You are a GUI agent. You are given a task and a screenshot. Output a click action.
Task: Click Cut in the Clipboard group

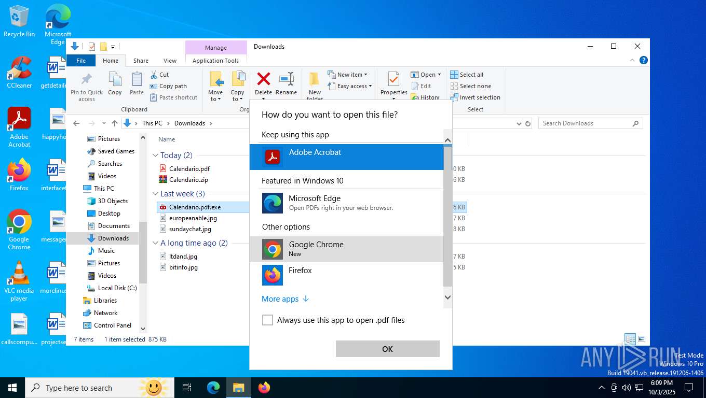point(159,75)
